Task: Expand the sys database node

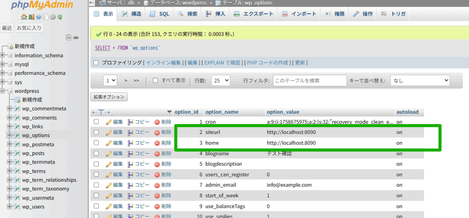Action: [3, 82]
